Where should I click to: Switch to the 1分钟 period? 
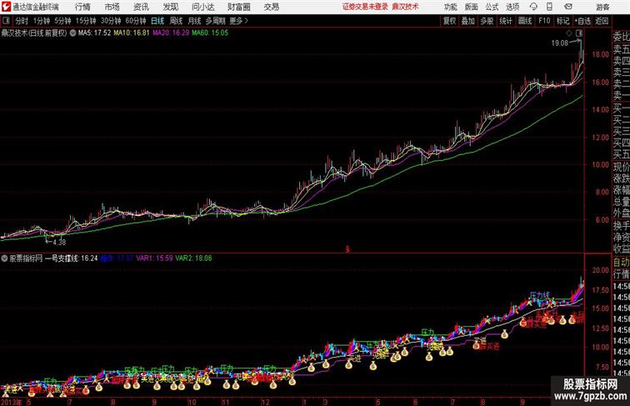tap(42, 21)
